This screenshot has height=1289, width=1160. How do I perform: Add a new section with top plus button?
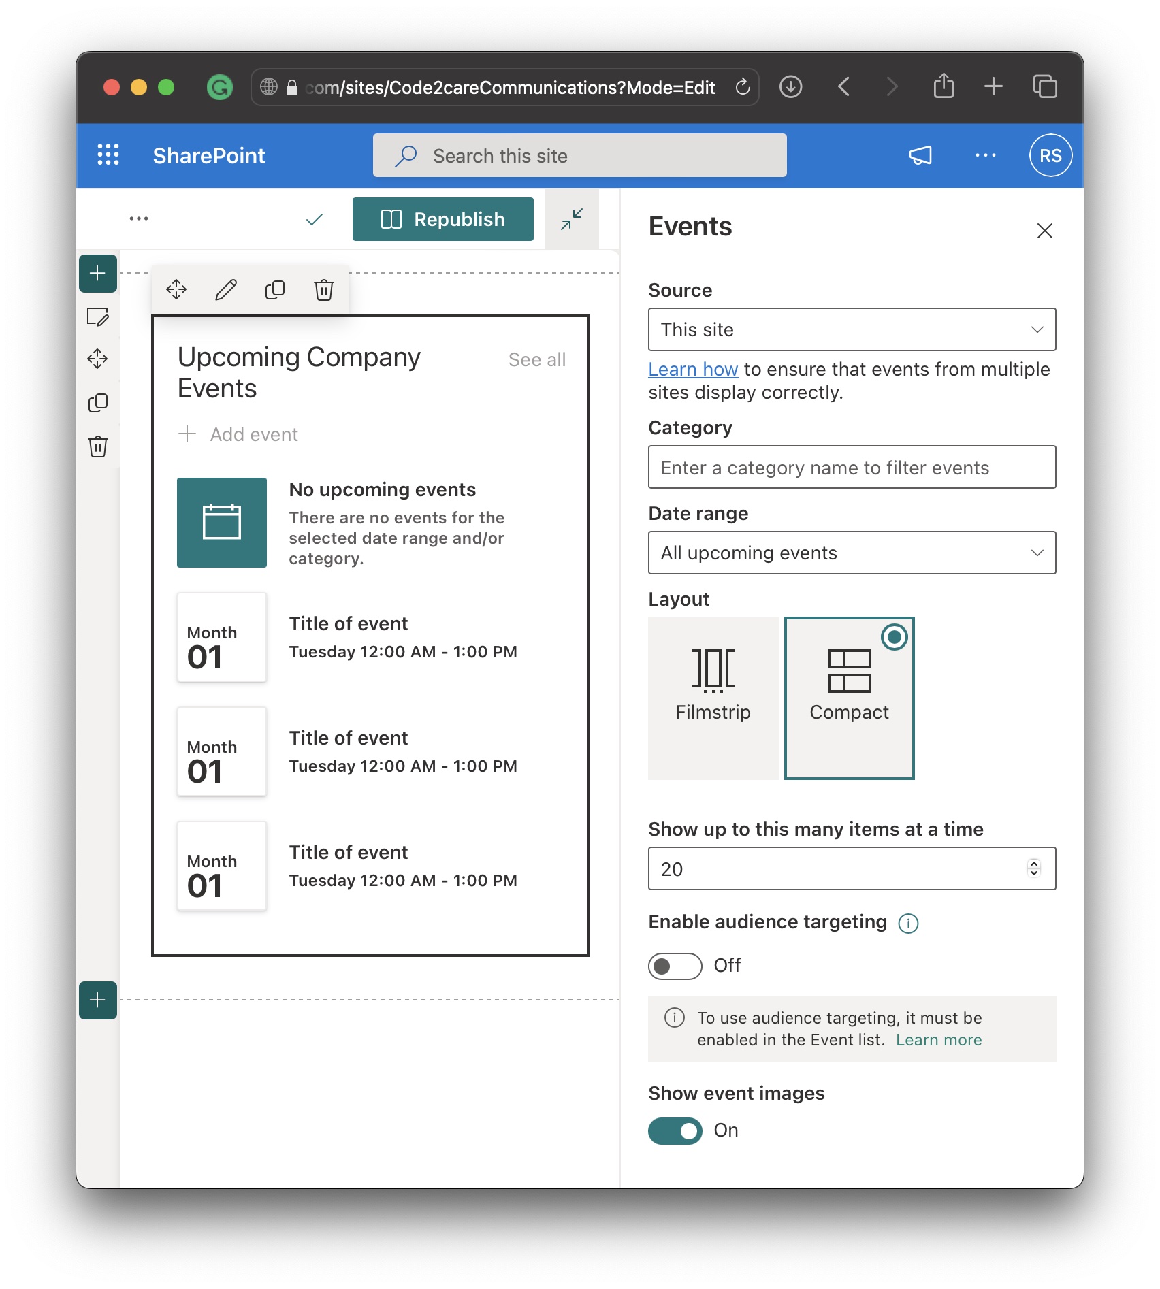[98, 274]
